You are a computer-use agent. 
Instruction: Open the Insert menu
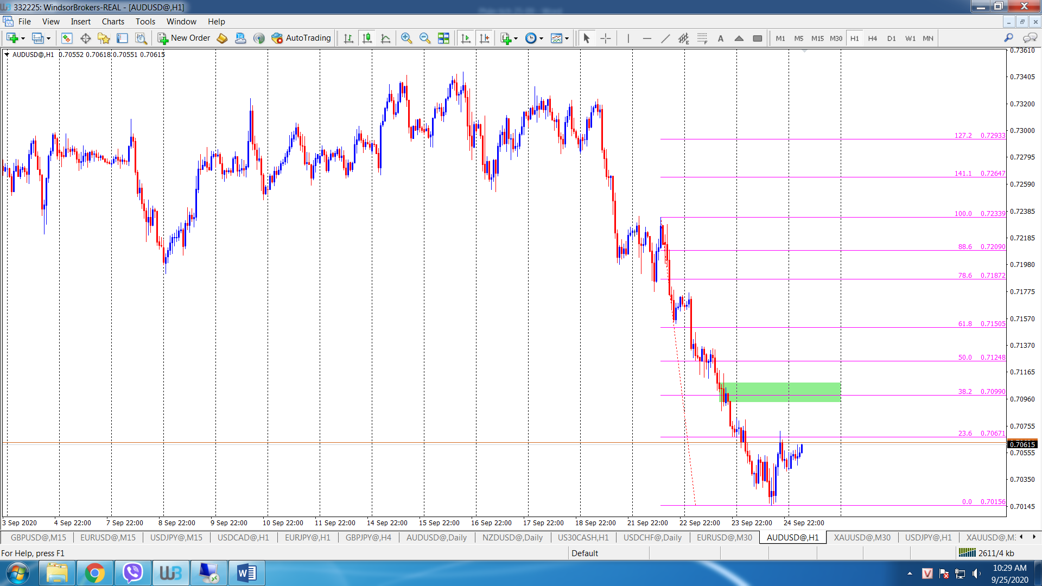[80, 22]
